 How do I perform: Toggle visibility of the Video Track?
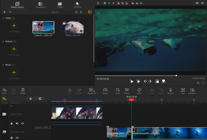pos(22,123)
